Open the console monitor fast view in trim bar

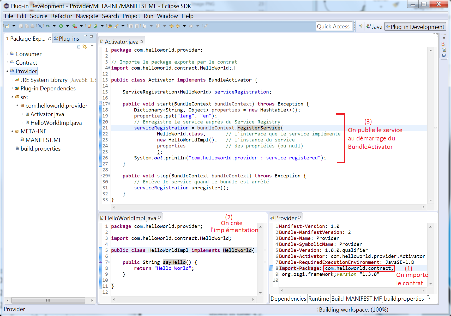pyautogui.click(x=444, y=55)
